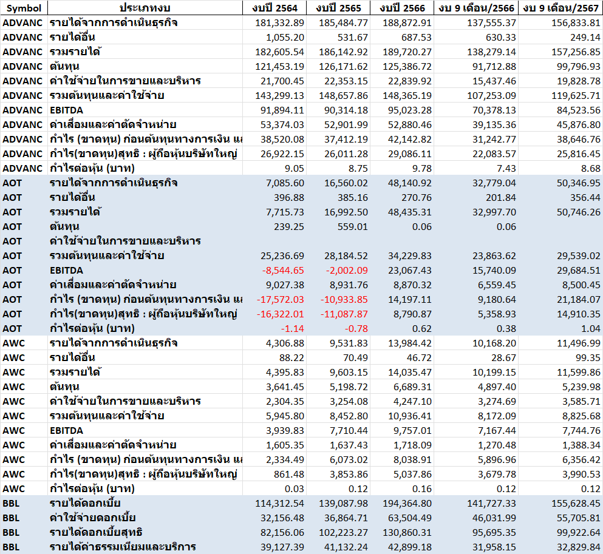
Task: Select AWC SG&A value 3,274.69
Action: tap(497, 402)
